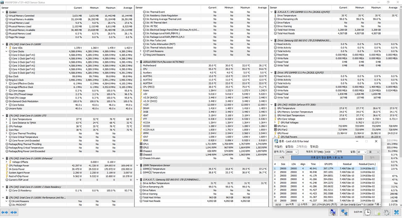
Task: Click the red X icon in bottom toolbar
Action: tap(396, 213)
